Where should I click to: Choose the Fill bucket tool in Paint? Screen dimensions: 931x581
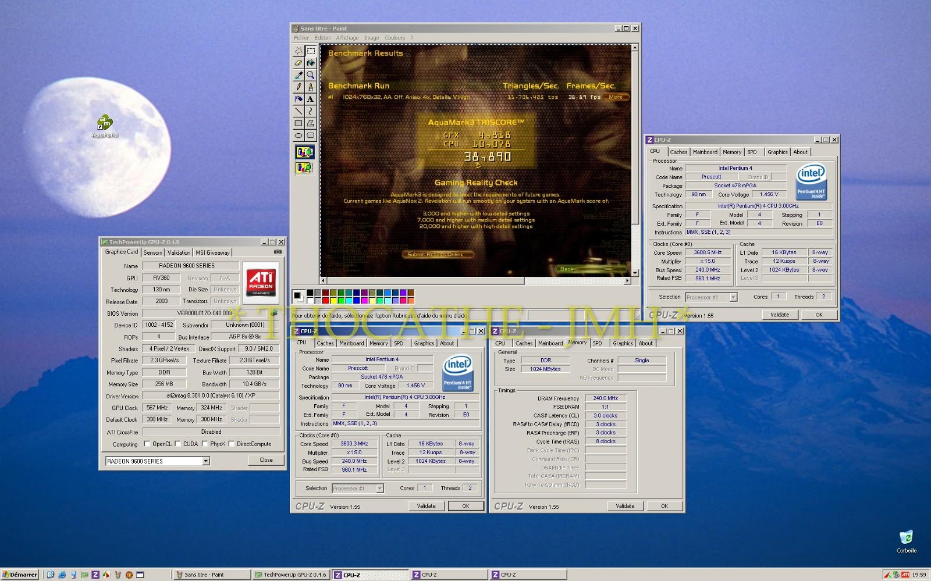[x=311, y=63]
